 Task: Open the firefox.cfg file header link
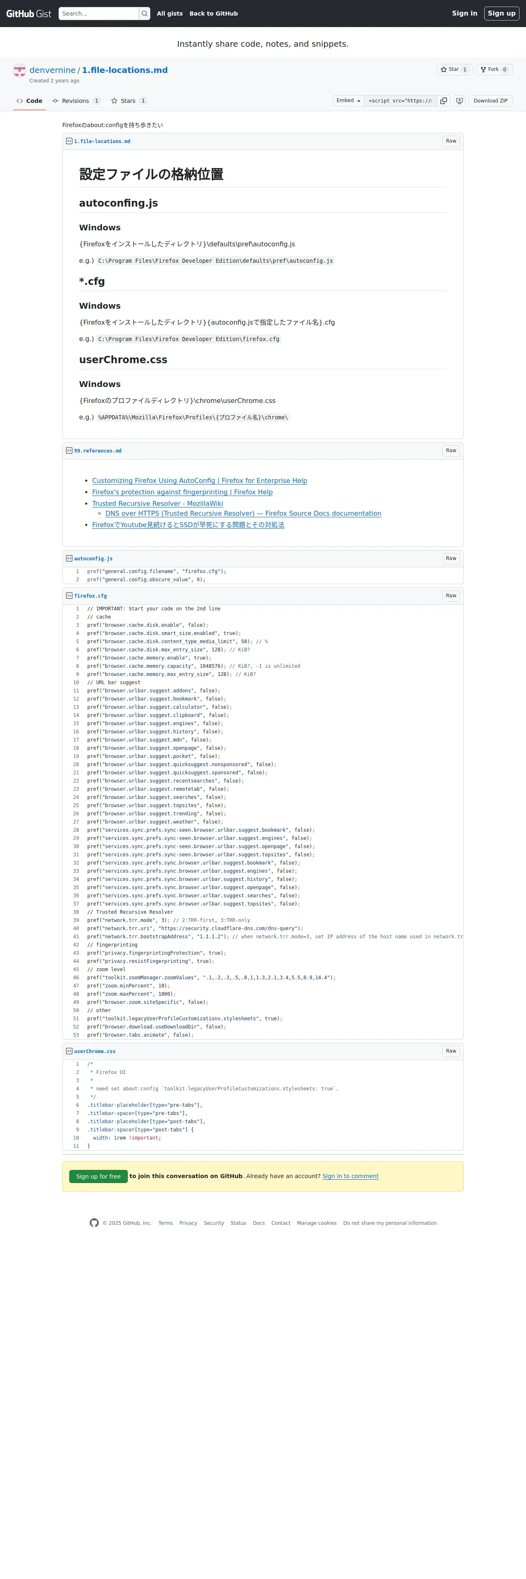pos(91,596)
